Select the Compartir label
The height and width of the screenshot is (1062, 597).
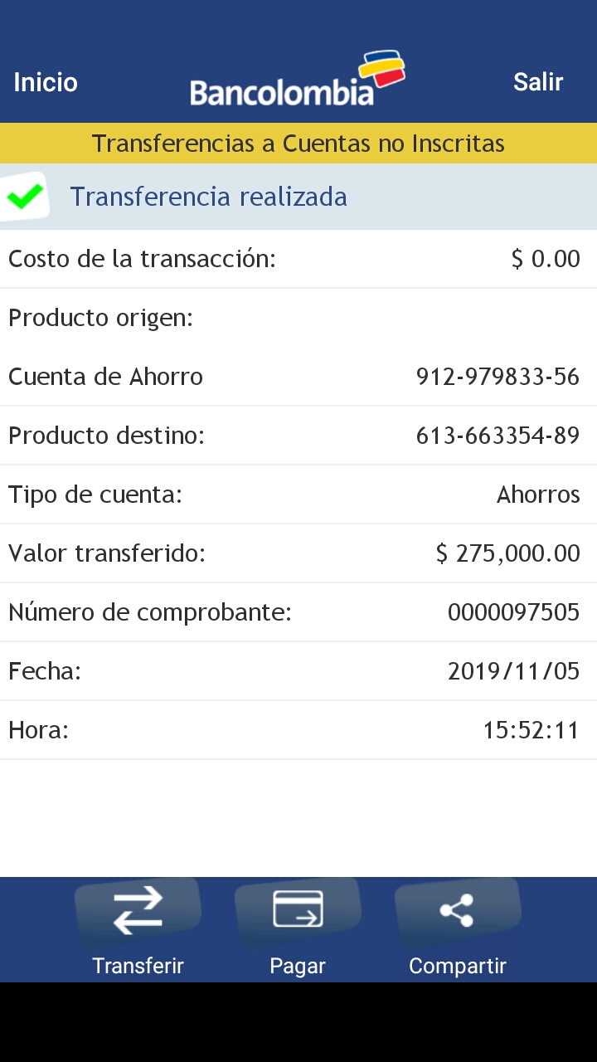pos(457,966)
